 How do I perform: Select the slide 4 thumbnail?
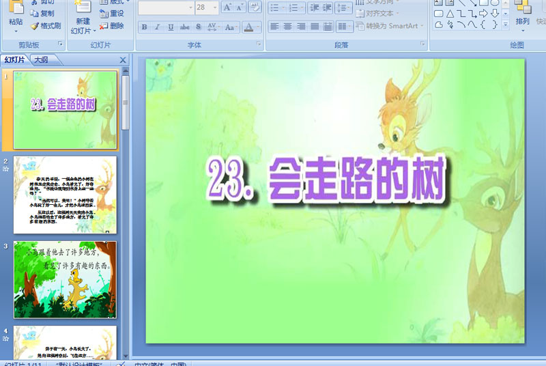65,343
